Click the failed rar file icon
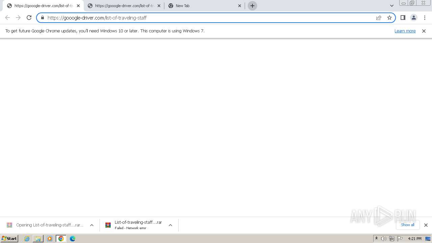This screenshot has height=243, width=432. [x=108, y=225]
